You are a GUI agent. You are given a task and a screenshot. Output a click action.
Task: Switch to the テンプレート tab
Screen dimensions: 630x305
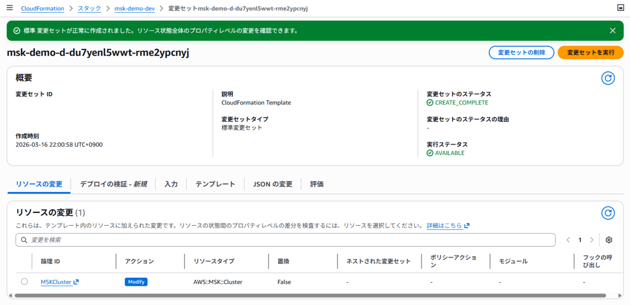click(x=215, y=184)
